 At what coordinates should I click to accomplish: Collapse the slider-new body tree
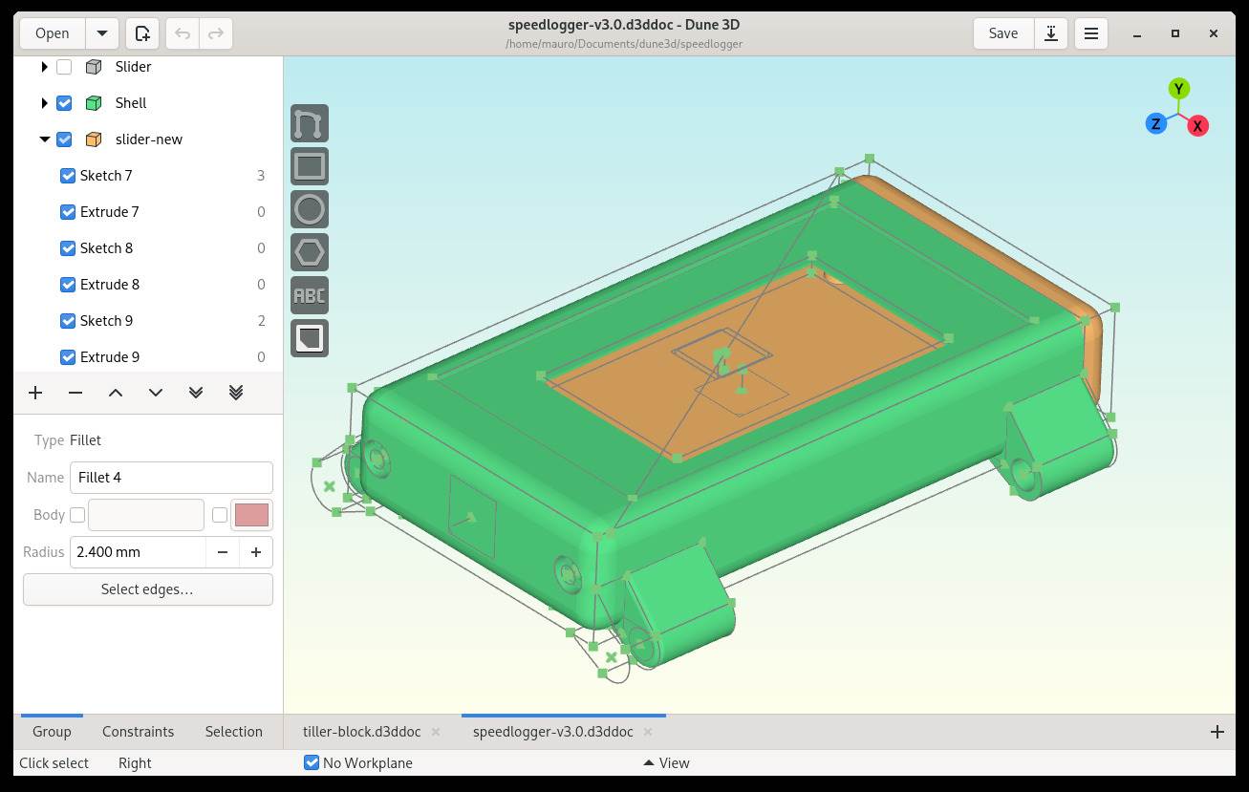[x=44, y=139]
